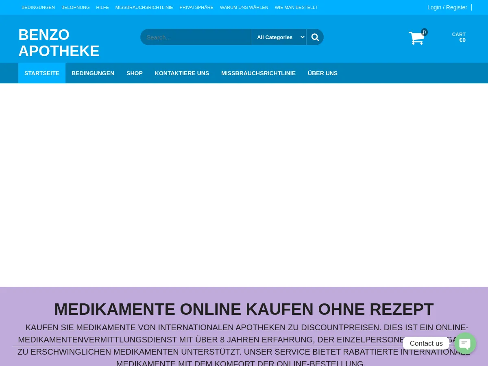Switch to the SHOP tab

tap(134, 73)
